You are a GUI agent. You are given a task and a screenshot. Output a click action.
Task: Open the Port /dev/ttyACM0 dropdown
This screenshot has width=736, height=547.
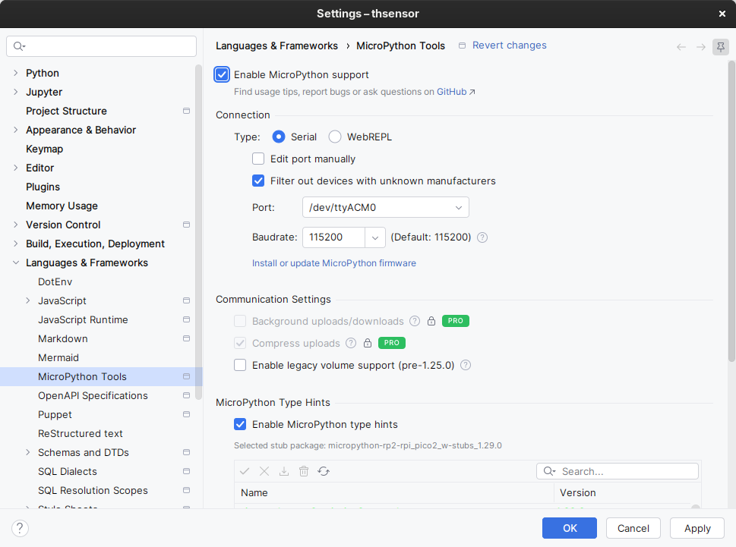385,207
